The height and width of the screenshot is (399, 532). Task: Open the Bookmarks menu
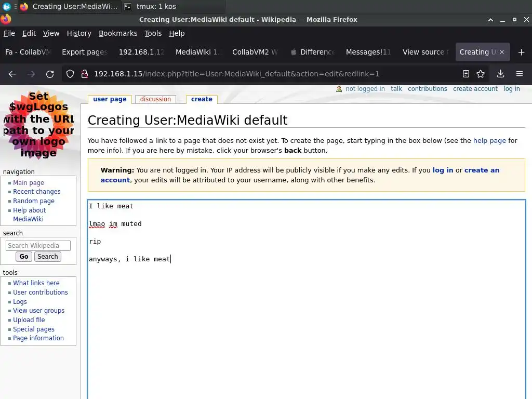pyautogui.click(x=118, y=33)
